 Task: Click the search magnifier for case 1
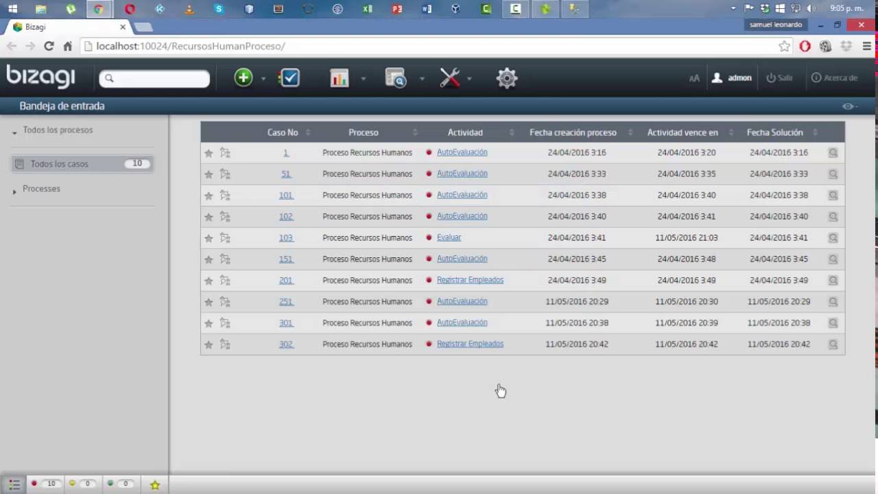pos(833,153)
